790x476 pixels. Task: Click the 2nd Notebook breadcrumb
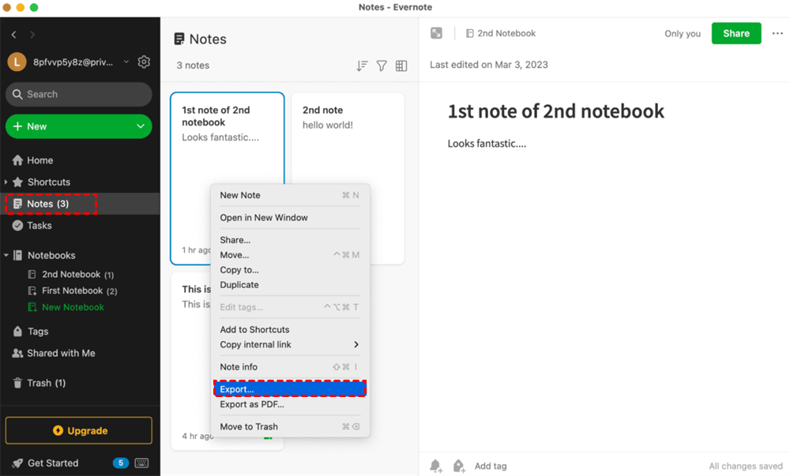click(501, 33)
